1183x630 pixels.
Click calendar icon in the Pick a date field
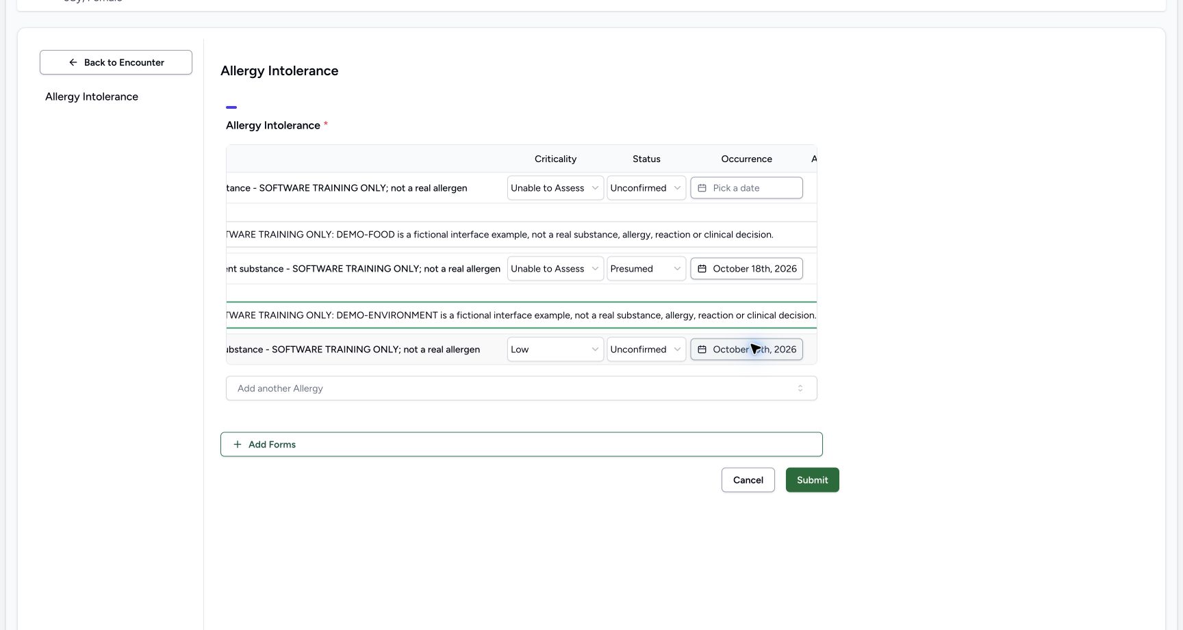tap(702, 188)
